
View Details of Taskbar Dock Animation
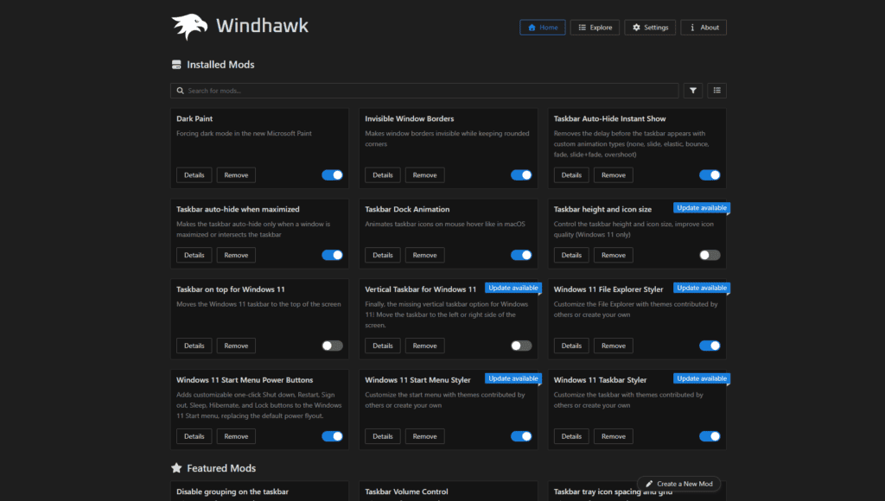click(383, 255)
